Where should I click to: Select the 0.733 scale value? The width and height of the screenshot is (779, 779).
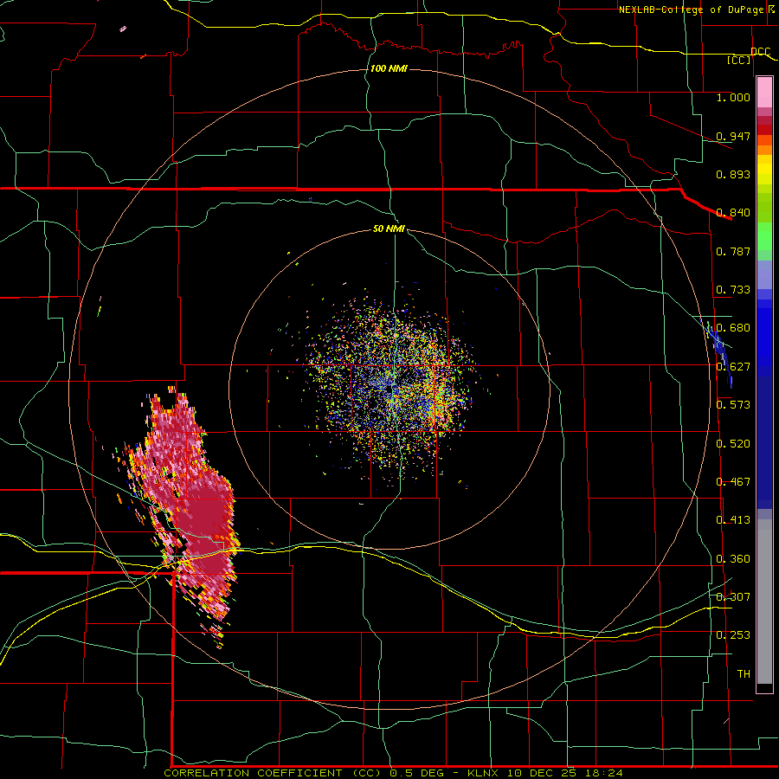(733, 290)
